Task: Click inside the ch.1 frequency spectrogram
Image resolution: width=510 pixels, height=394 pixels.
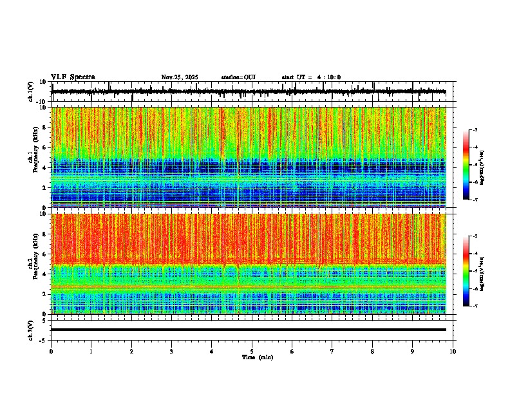Action: point(249,157)
